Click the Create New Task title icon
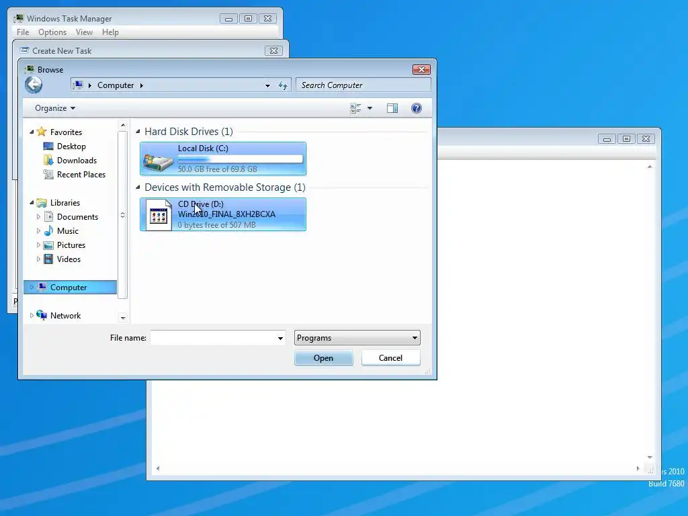 click(x=25, y=50)
